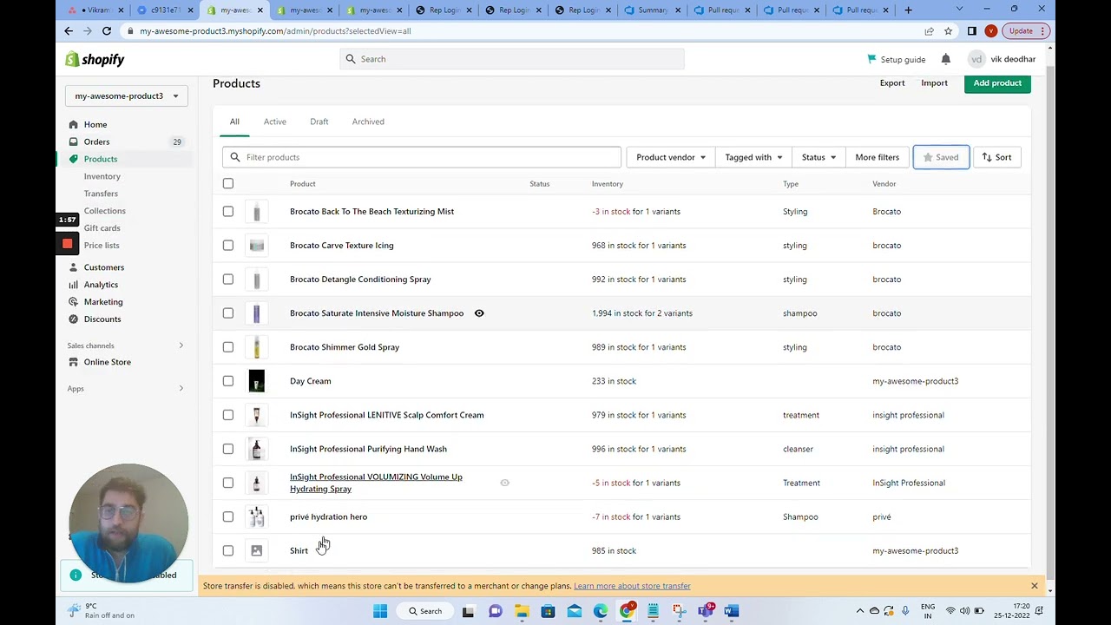
Task: Bookmark this page with star icon
Action: 948,31
